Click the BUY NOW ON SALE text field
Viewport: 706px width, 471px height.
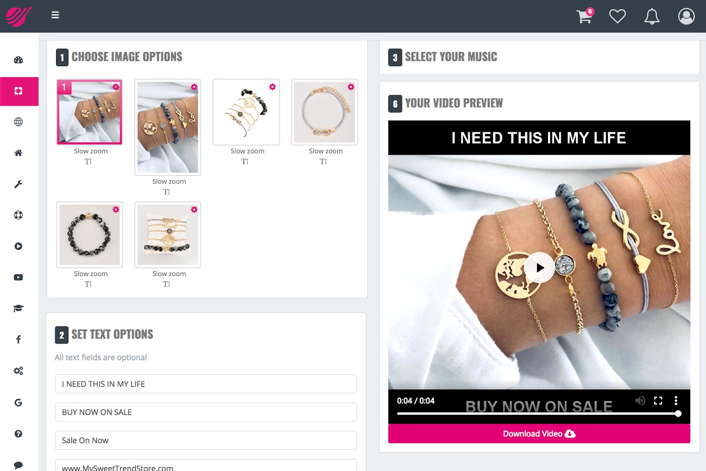(206, 412)
